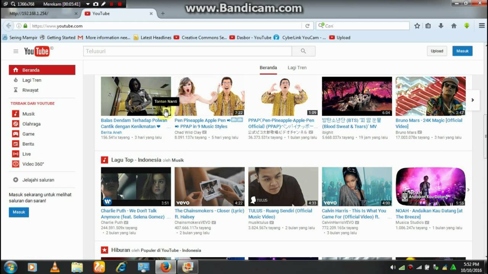Stop Bandicam recording red square
Viewport: 488px width, 274px height.
[x=120, y=4]
